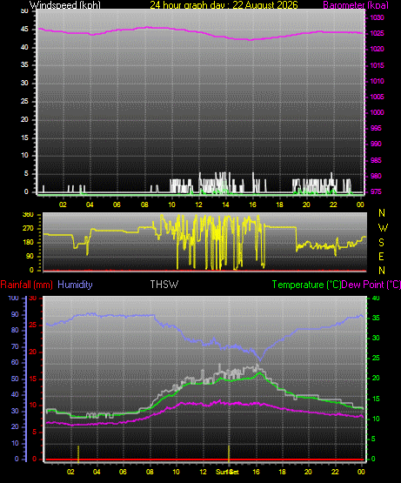Select the 1030 barometer axis value

click(377, 17)
